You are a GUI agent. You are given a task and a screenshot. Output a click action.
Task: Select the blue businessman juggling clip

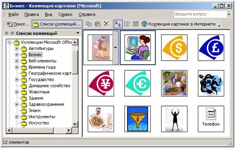(x=211, y=83)
